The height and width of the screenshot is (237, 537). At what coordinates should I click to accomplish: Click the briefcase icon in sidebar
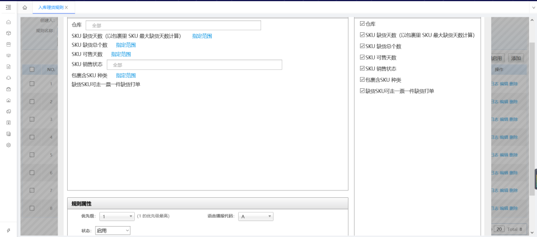click(x=8, y=89)
